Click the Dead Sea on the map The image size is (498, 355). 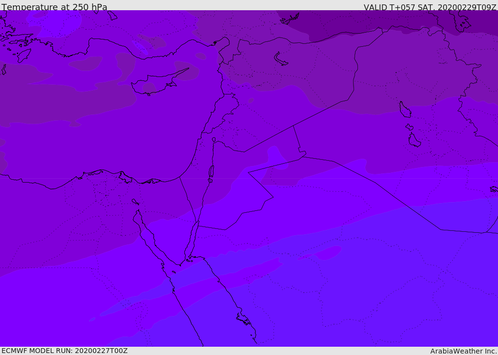coord(211,172)
